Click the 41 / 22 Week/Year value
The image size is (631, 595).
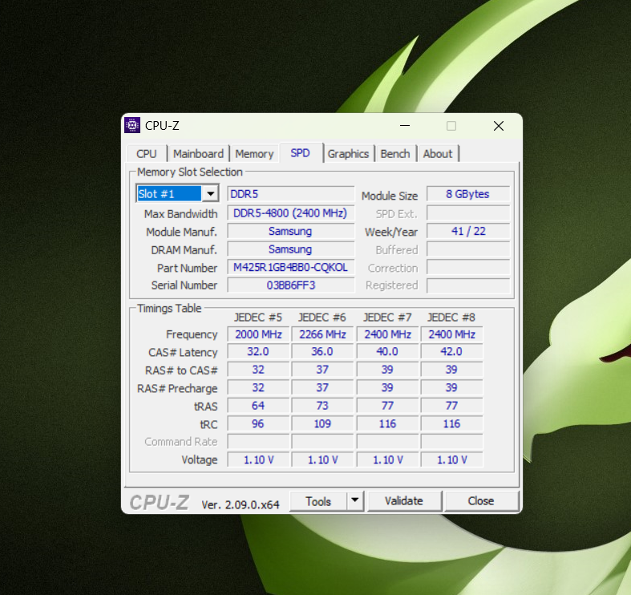point(468,231)
